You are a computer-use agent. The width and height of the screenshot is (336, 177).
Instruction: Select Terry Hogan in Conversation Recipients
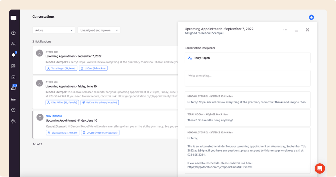(202, 58)
